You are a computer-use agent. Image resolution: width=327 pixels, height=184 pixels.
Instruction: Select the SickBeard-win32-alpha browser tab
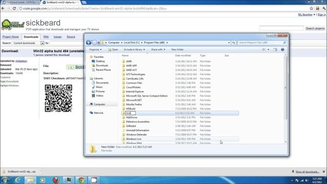[x=60, y=2]
